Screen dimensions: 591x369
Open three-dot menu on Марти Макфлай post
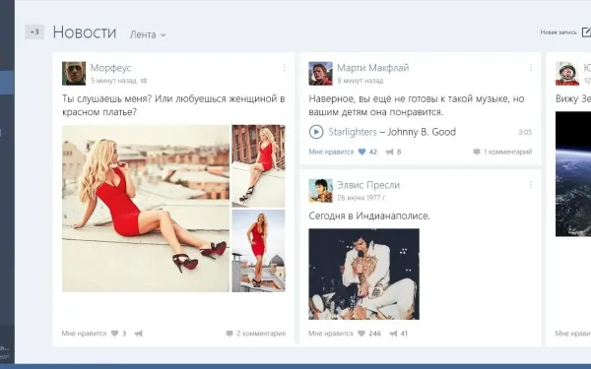click(531, 68)
